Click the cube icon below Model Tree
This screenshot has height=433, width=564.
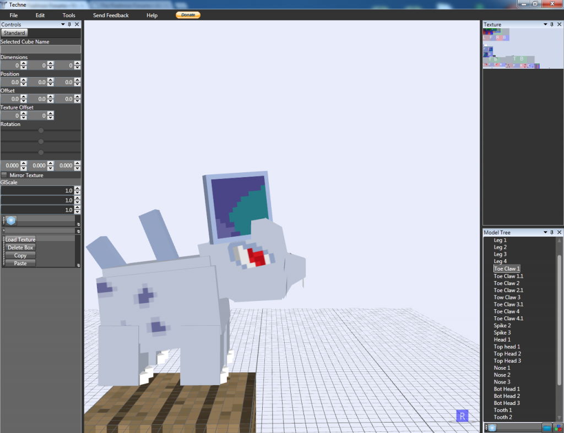pos(492,427)
